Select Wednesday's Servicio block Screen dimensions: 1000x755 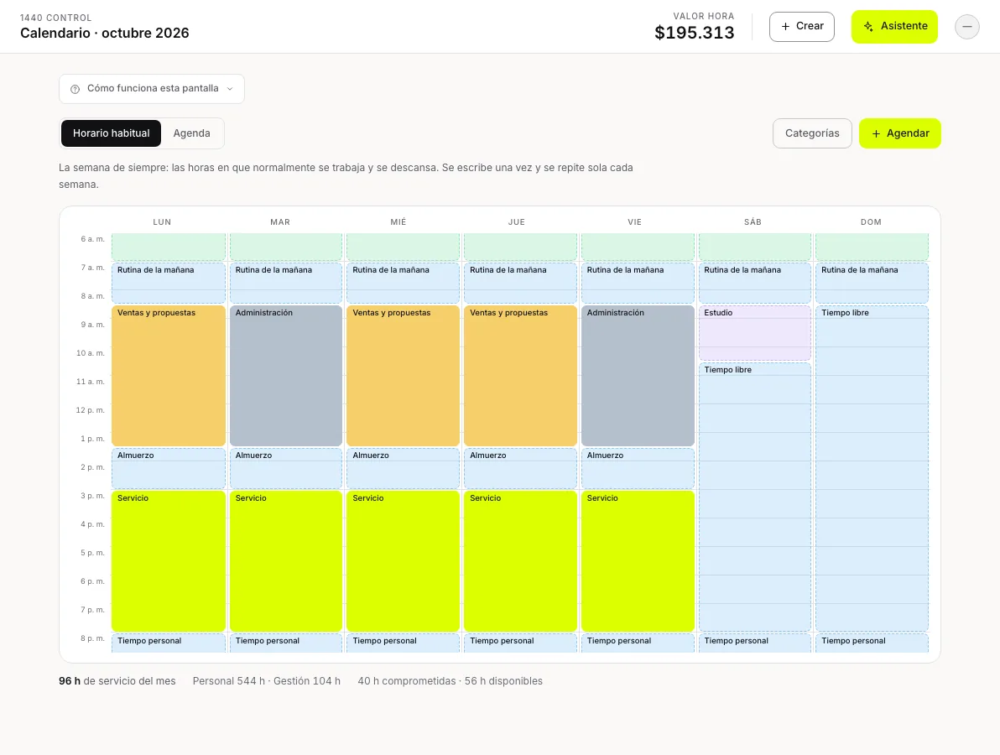click(x=403, y=561)
